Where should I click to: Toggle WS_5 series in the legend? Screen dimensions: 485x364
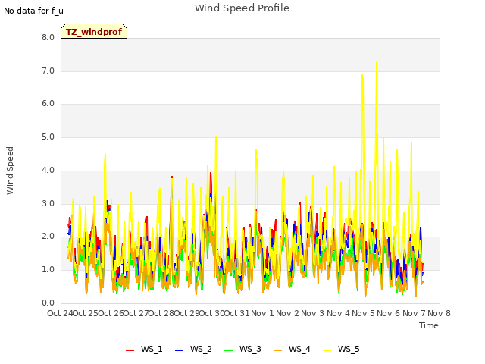pos(341,349)
